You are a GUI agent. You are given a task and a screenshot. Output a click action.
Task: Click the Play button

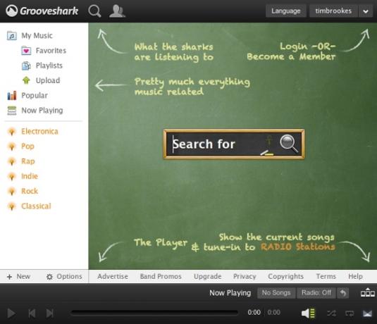[11, 313]
